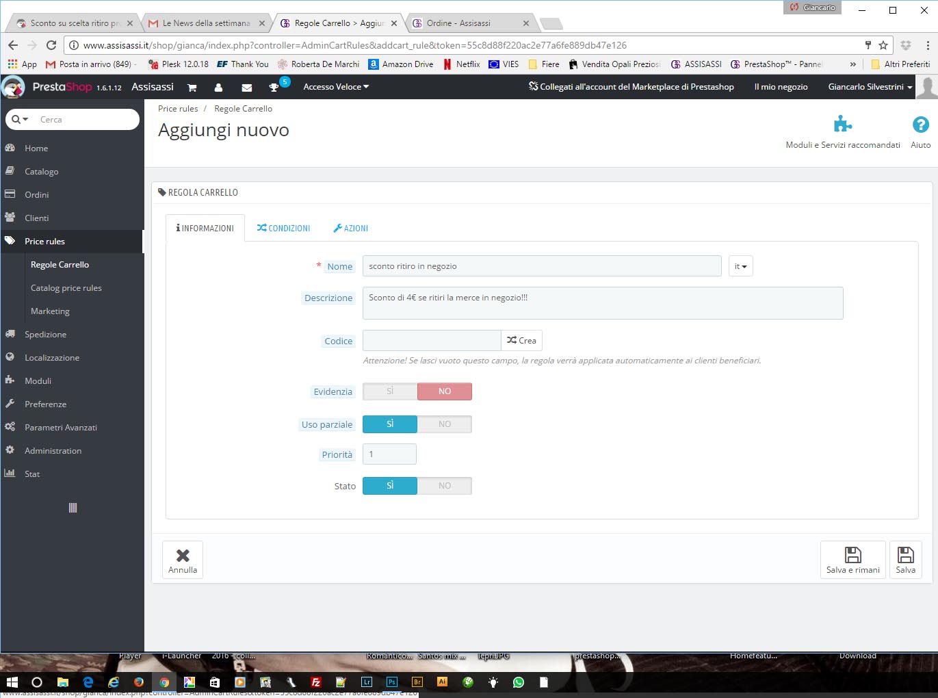Click the PrestaShop logo
Screen dimensions: 938x698
tap(62, 87)
